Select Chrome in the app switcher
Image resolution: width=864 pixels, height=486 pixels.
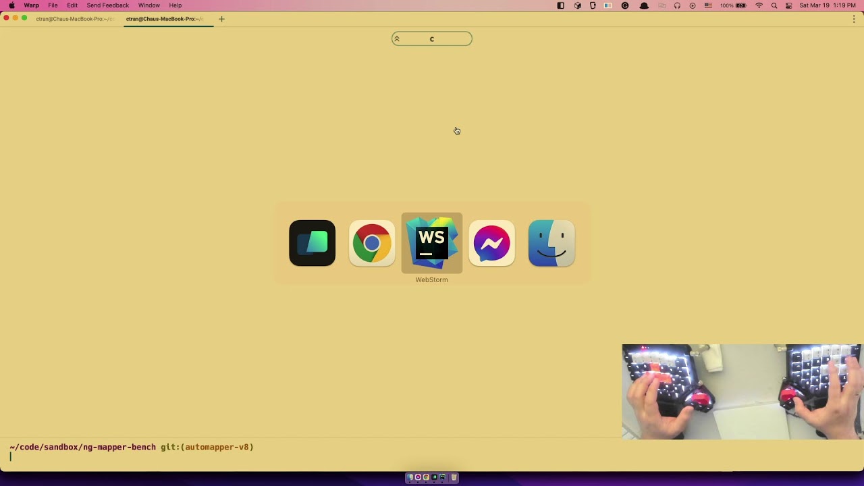tap(372, 243)
